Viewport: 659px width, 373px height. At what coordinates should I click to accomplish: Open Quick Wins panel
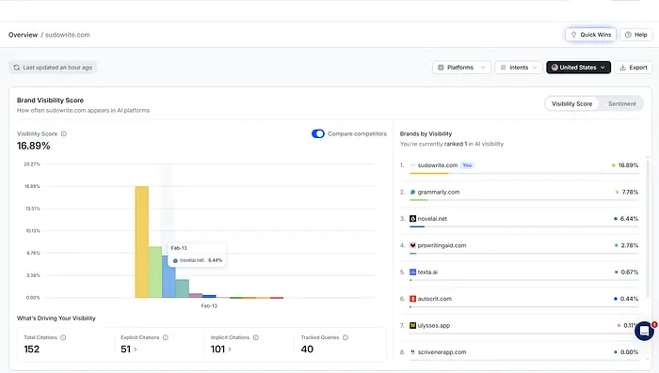[x=590, y=35]
